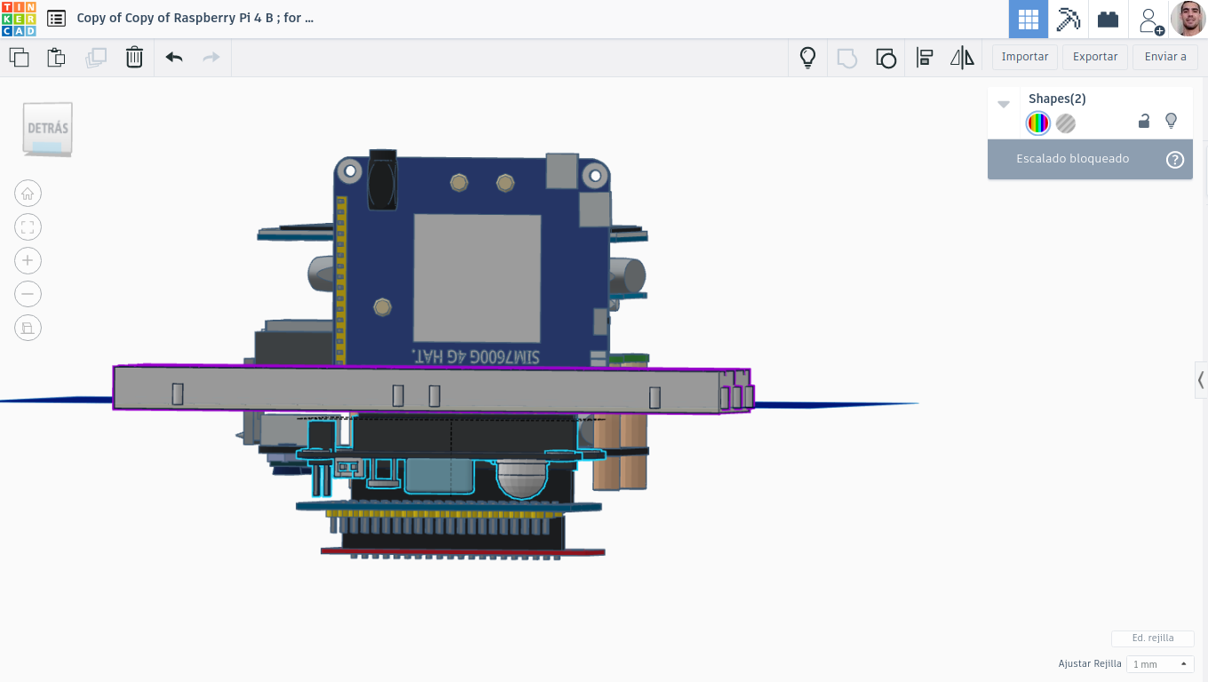1208x682 pixels.
Task: Hide selected shapes with lightbulb toggle
Action: 1171,121
